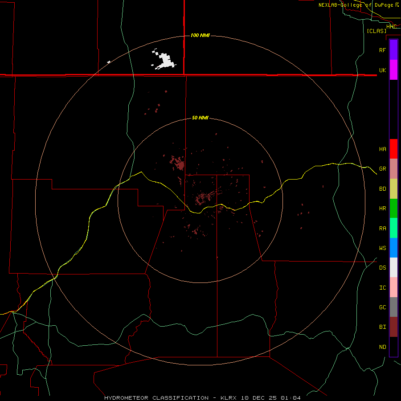Click the green HR color swatch in the legend

pyautogui.click(x=393, y=209)
